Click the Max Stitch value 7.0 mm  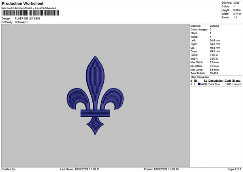pos(214,62)
